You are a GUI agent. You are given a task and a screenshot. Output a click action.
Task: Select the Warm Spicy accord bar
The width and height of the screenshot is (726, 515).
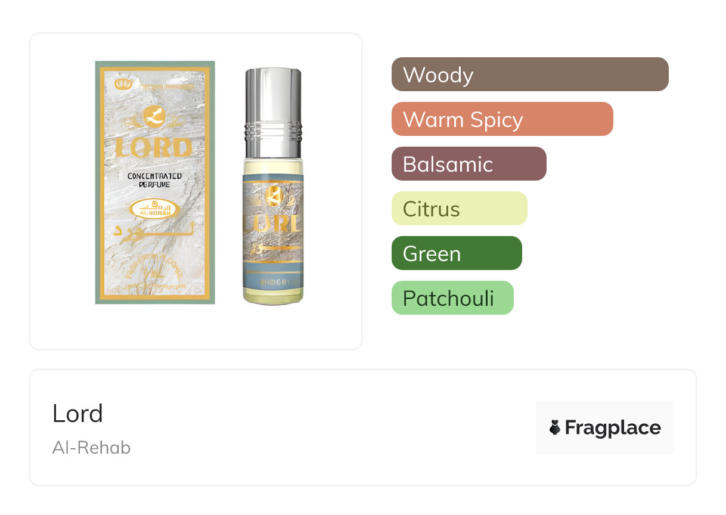click(502, 119)
